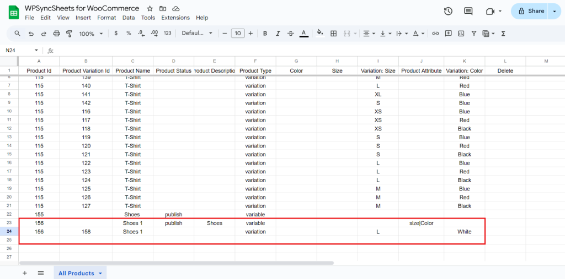The width and height of the screenshot is (565, 279).
Task: Insert a comment from toolbar
Action: (x=448, y=34)
